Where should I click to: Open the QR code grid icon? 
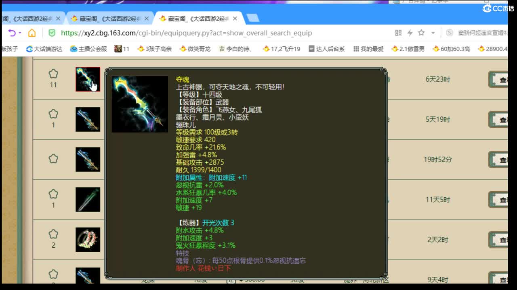pos(398,33)
